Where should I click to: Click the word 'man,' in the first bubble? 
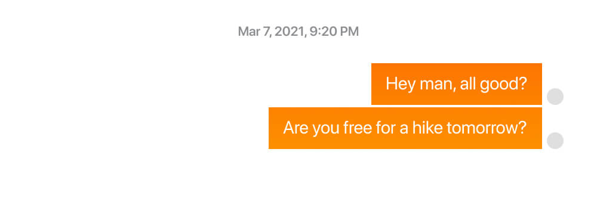pos(438,84)
